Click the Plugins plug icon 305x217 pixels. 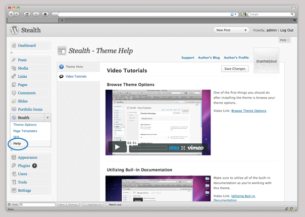click(14, 166)
